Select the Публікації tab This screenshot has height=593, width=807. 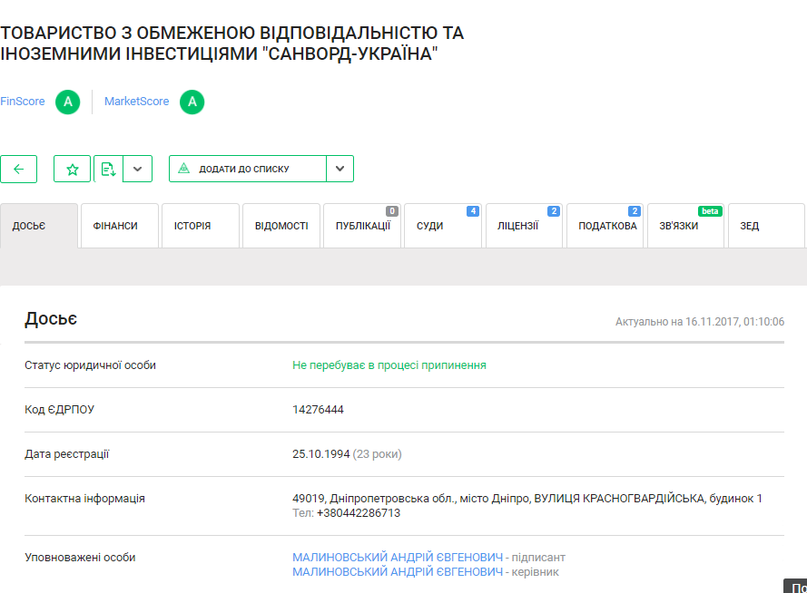click(362, 226)
